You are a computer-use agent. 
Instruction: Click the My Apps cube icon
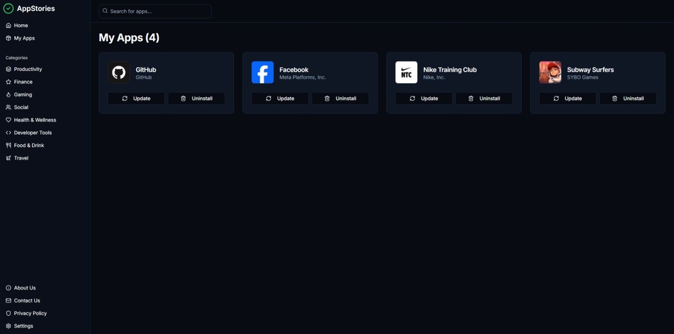(x=8, y=38)
